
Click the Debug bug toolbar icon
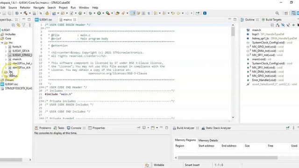(90, 13)
